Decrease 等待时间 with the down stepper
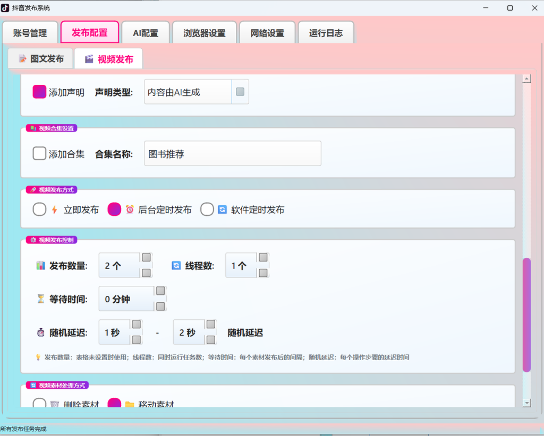This screenshot has width=544, height=436. [160, 306]
